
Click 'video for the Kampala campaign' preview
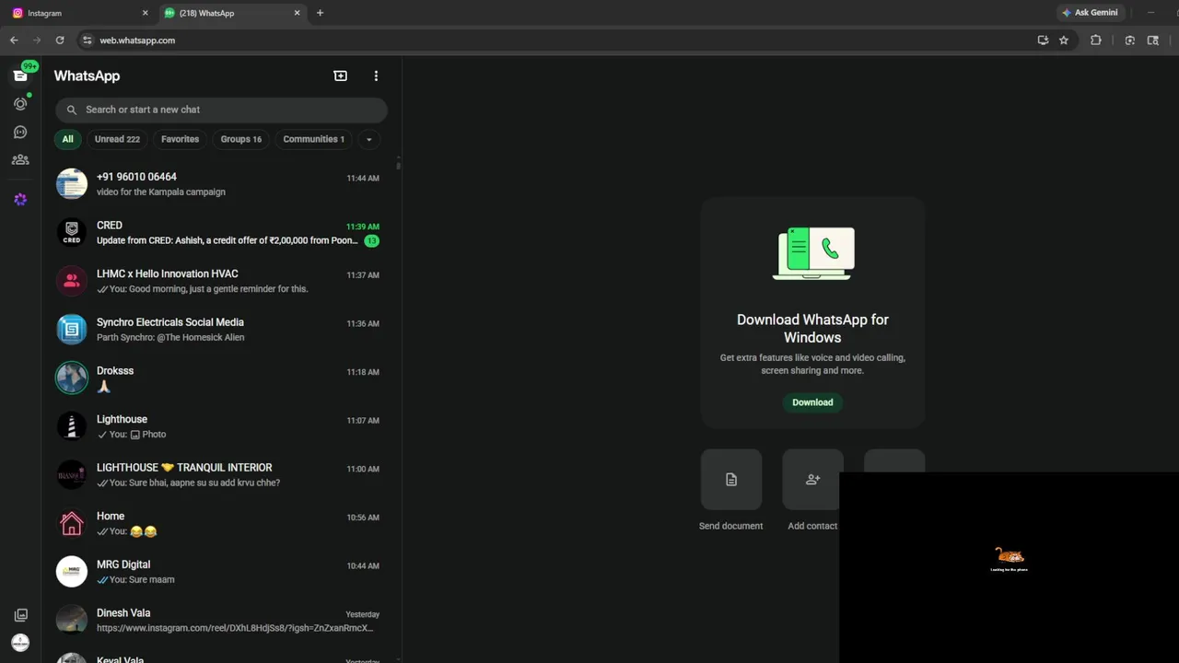[161, 192]
